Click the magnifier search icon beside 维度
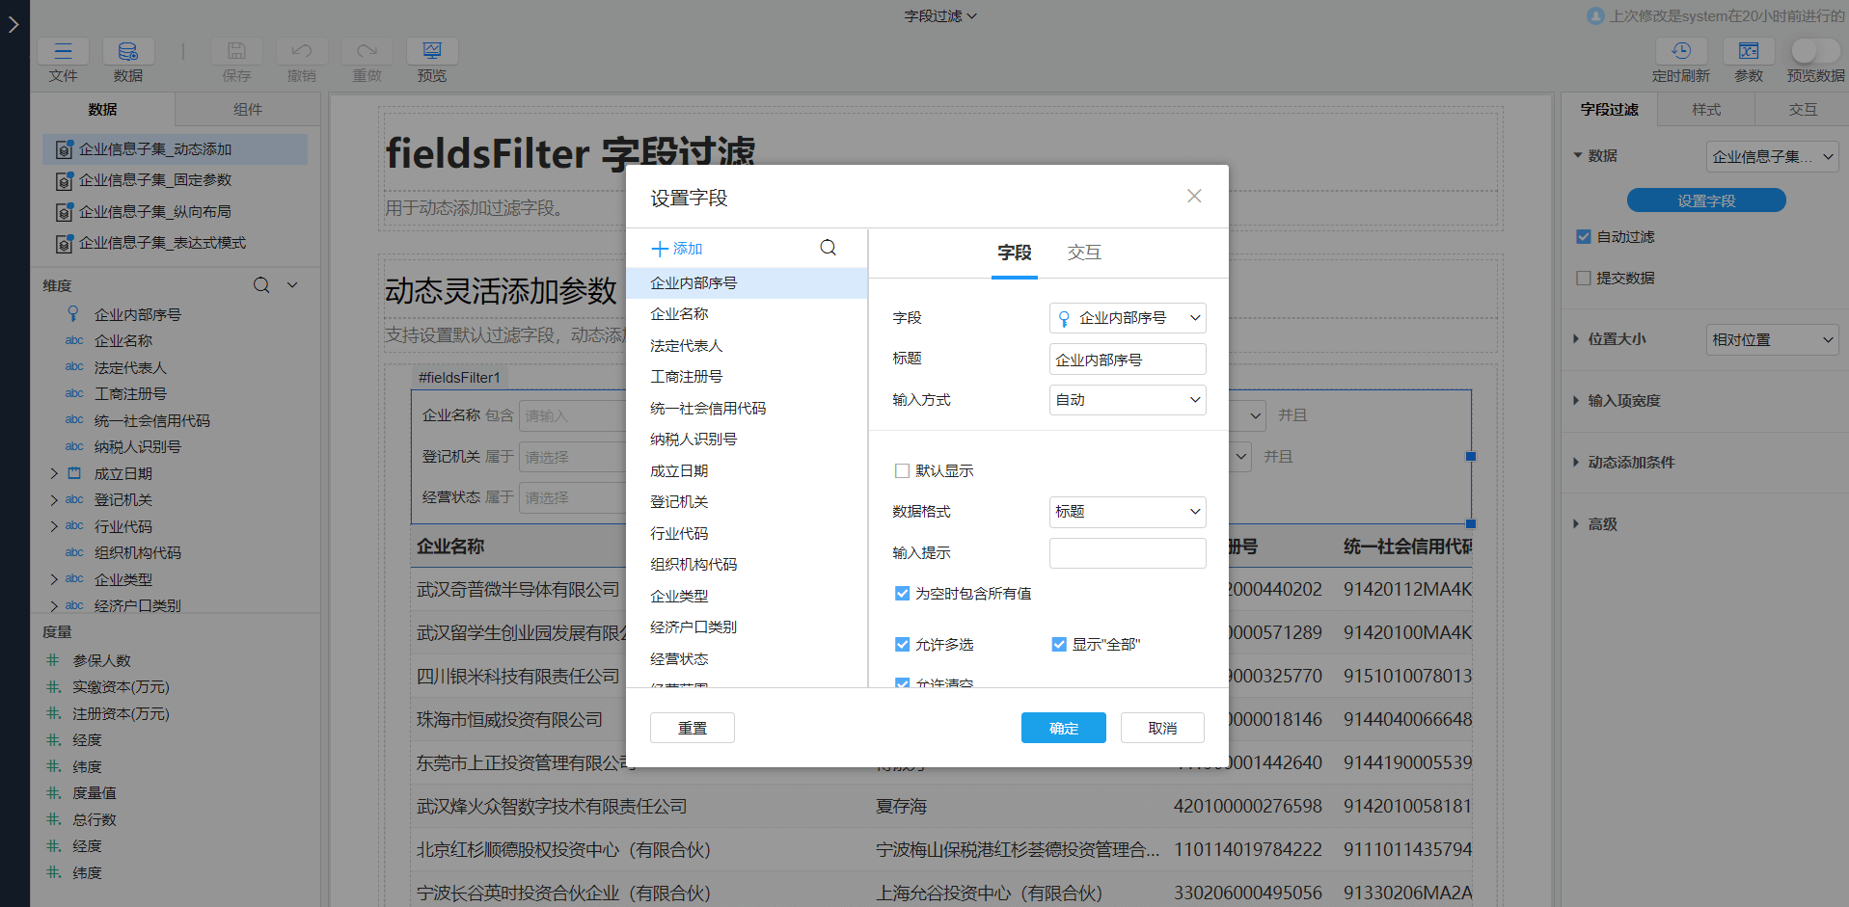 [x=261, y=285]
